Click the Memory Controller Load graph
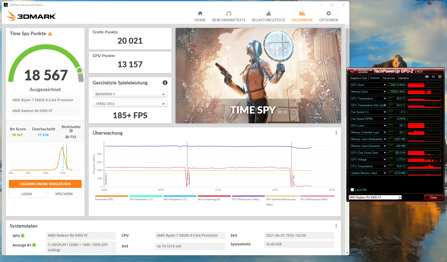This screenshot has width=447, height=262. click(424, 132)
